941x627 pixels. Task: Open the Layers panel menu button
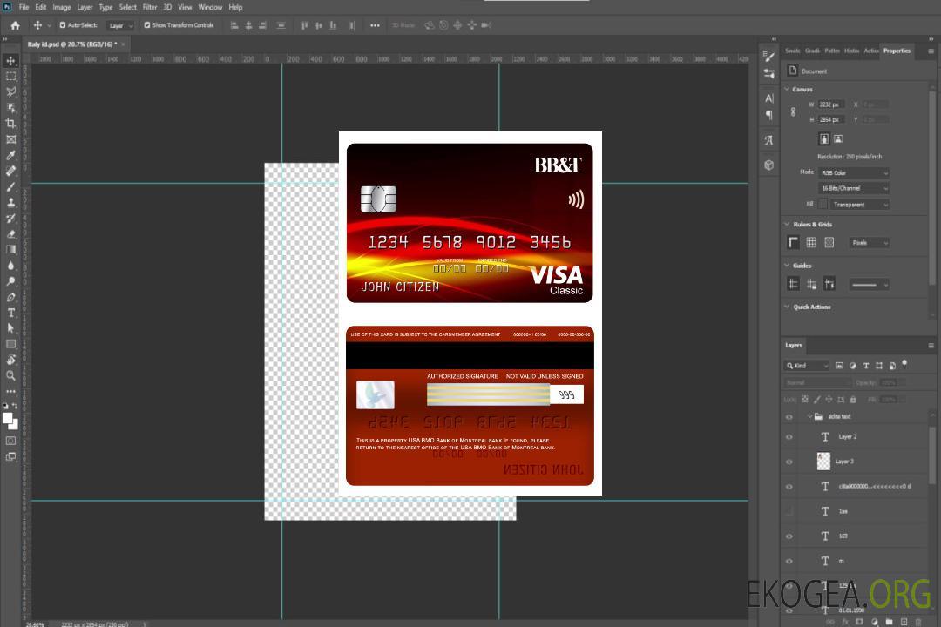click(x=931, y=346)
